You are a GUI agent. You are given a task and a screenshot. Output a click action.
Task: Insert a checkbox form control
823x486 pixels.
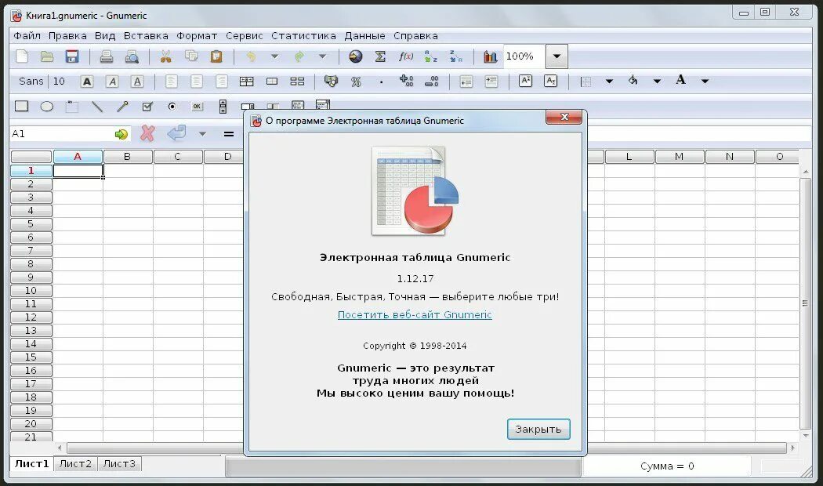click(x=147, y=107)
